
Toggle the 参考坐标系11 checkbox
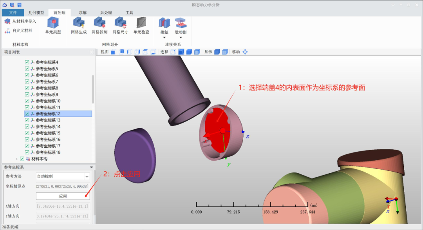pos(27,107)
